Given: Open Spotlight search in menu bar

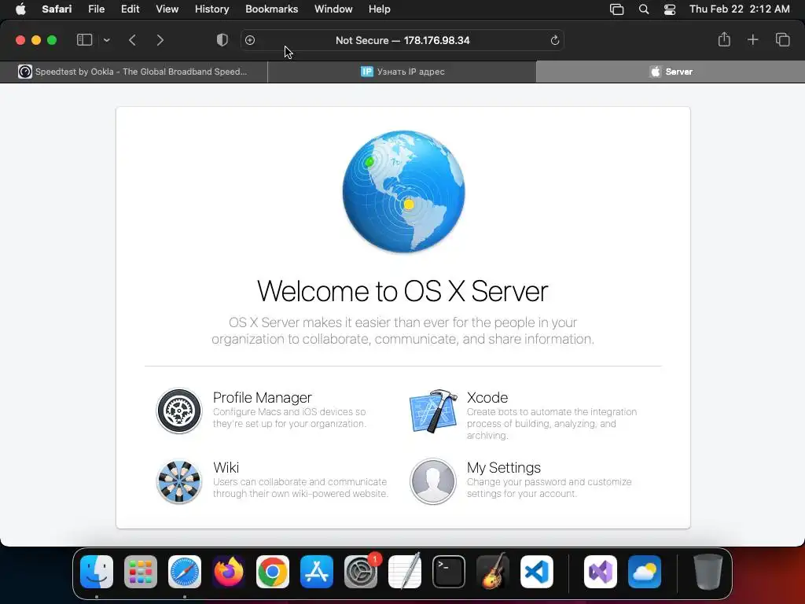Looking at the screenshot, I should click(x=644, y=9).
